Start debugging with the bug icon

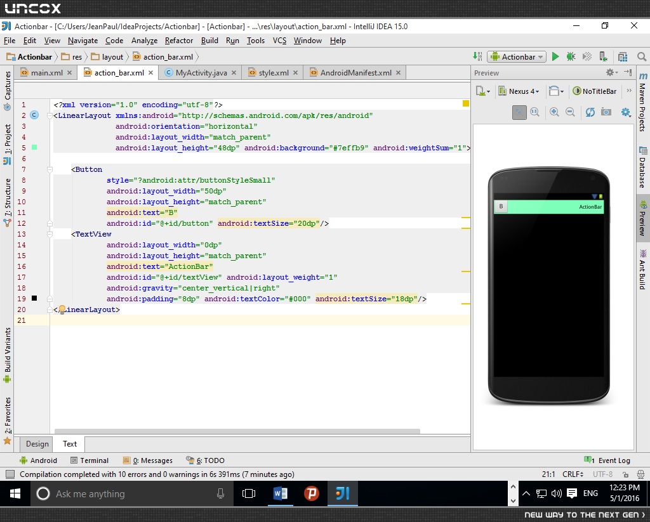[x=571, y=56]
